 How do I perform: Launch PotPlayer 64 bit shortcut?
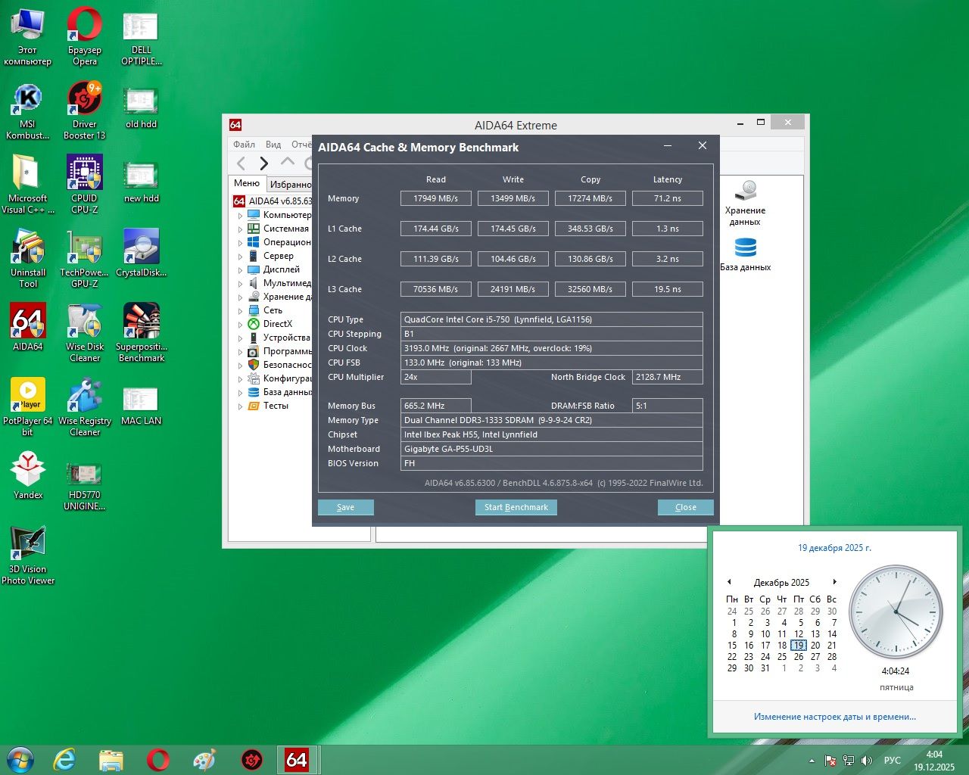[28, 407]
